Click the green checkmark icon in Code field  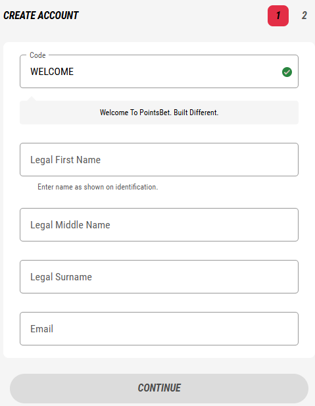[x=287, y=72]
